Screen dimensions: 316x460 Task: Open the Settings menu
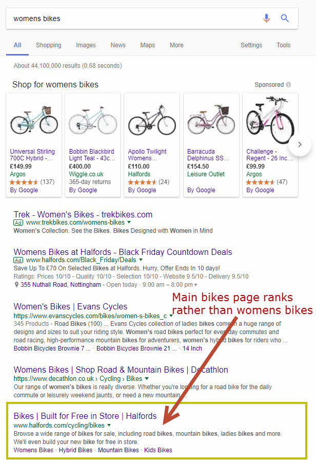pyautogui.click(x=251, y=45)
